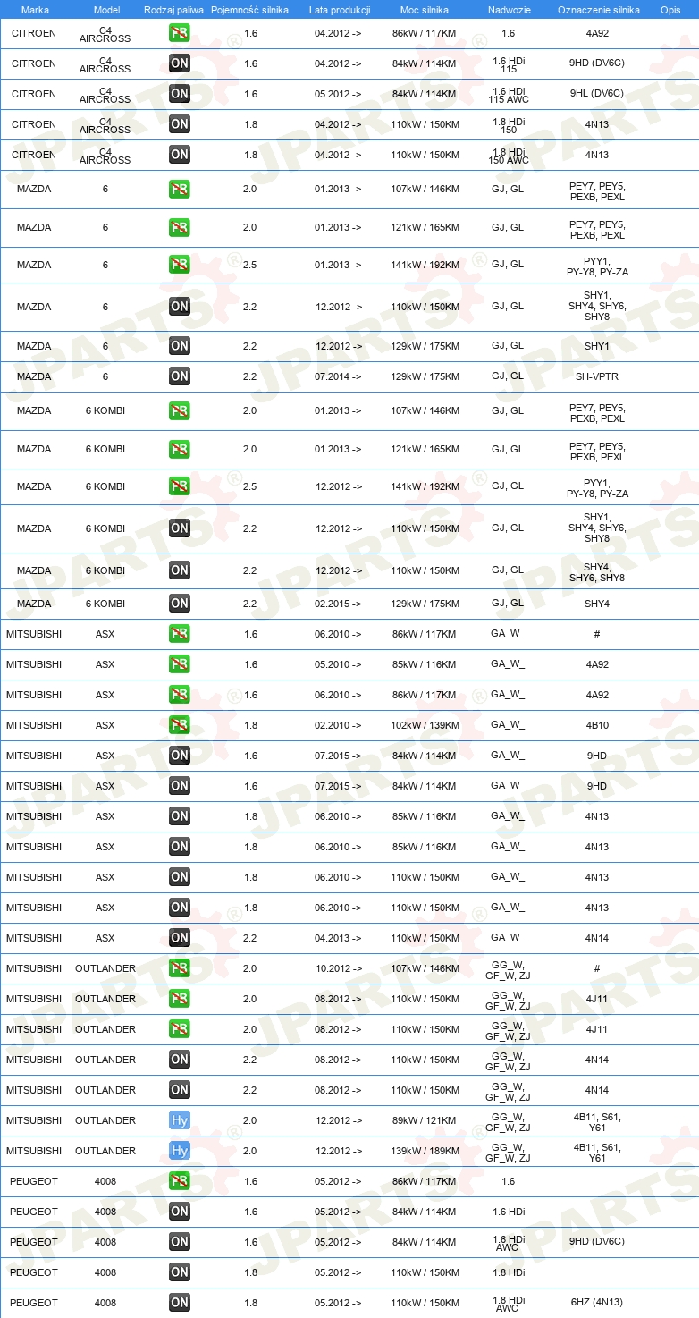Click diesel icon in Mazda 6 Kombi 02.2015 row
Image resolution: width=699 pixels, height=1318 pixels.
tap(180, 604)
